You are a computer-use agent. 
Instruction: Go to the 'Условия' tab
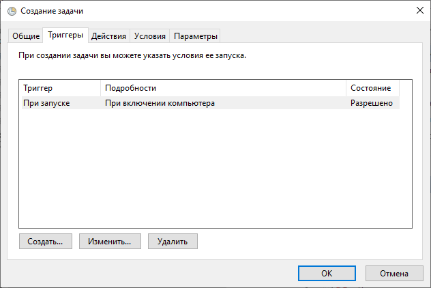tap(150, 36)
